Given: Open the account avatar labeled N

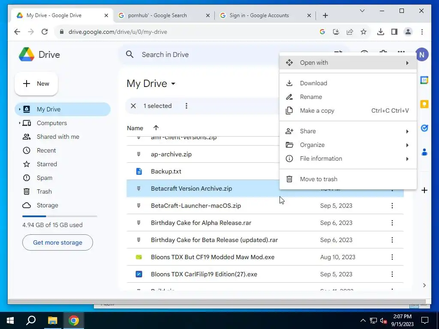Looking at the screenshot, I should pos(422,54).
